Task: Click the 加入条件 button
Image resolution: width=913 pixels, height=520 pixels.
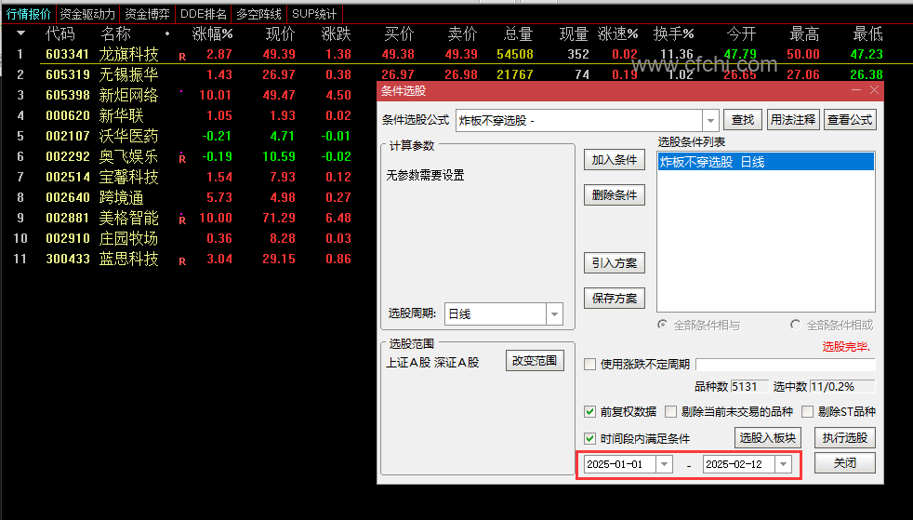Action: [x=615, y=160]
